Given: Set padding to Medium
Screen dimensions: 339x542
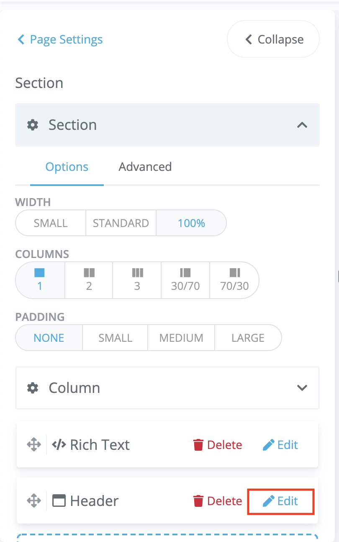Looking at the screenshot, I should 181,338.
